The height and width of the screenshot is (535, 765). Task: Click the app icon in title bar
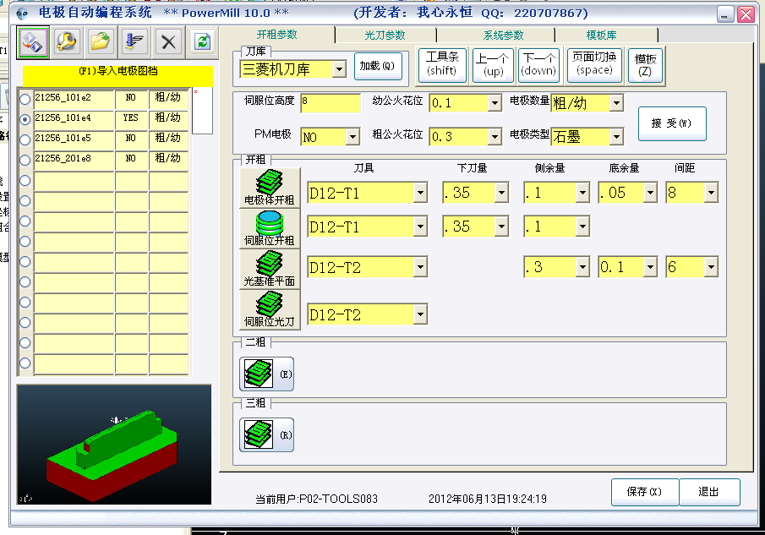(22, 14)
